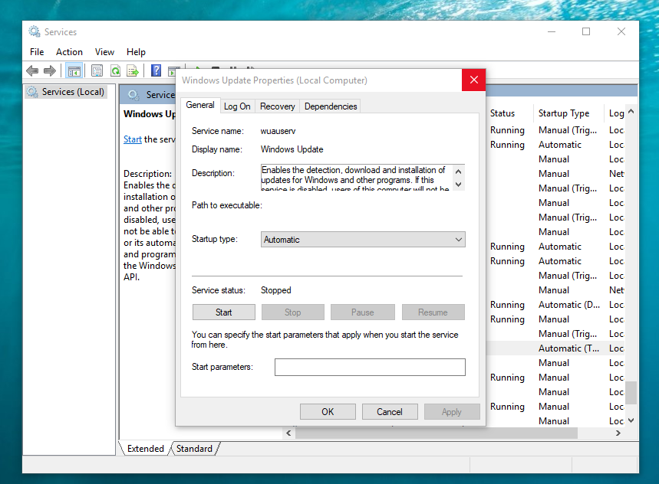Click the Stopped service status text

(275, 290)
